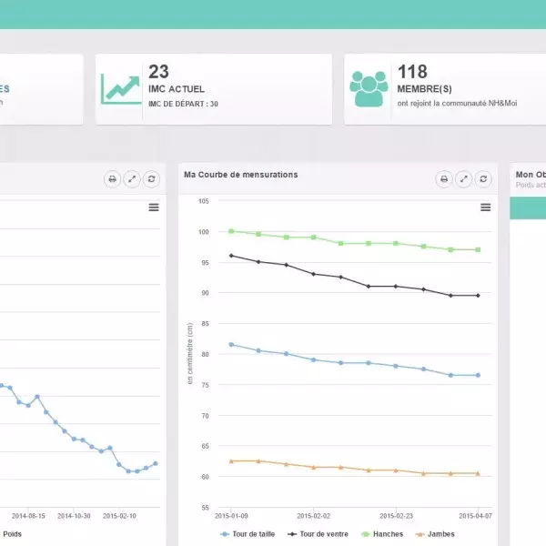This screenshot has width=546, height=546.
Task: Expand the left weight chart to fullscreen
Action: [x=132, y=179]
